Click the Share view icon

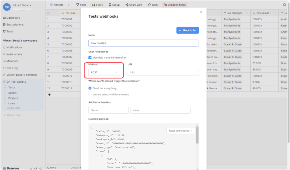click(127, 5)
